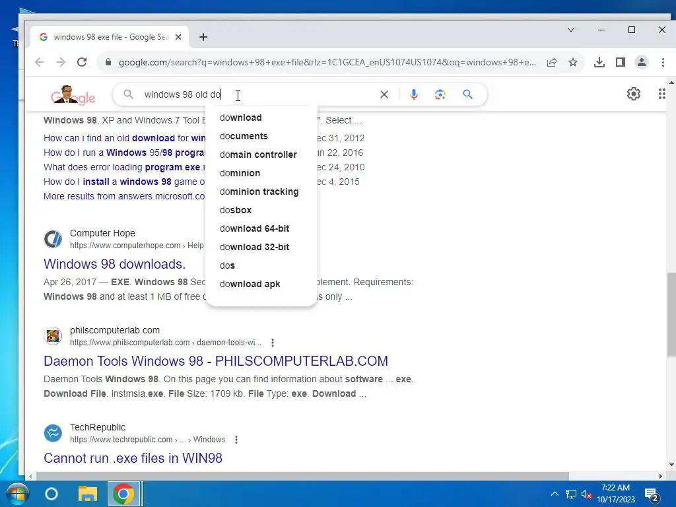Image resolution: width=676 pixels, height=507 pixels.
Task: Click the browser forward arrow
Action: point(61,62)
